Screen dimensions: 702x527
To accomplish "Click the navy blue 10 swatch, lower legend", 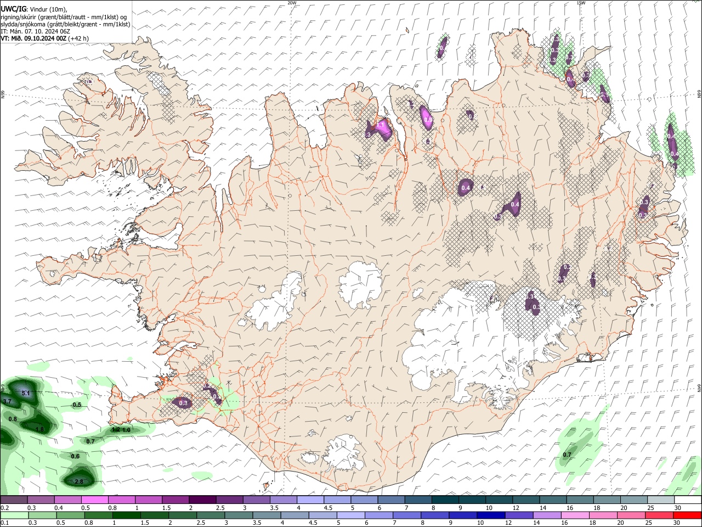I will click(x=490, y=515).
